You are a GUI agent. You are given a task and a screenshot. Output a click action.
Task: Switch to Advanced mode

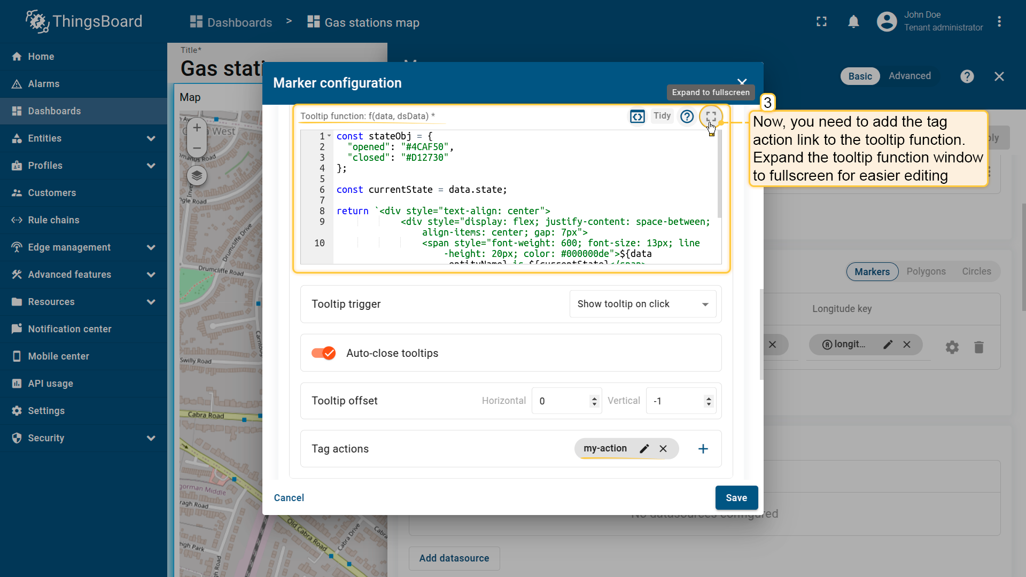tap(910, 76)
